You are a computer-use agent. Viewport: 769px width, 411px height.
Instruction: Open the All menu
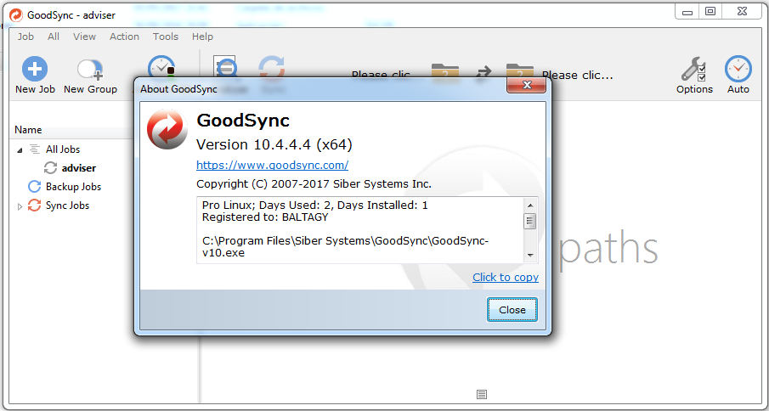tap(54, 37)
